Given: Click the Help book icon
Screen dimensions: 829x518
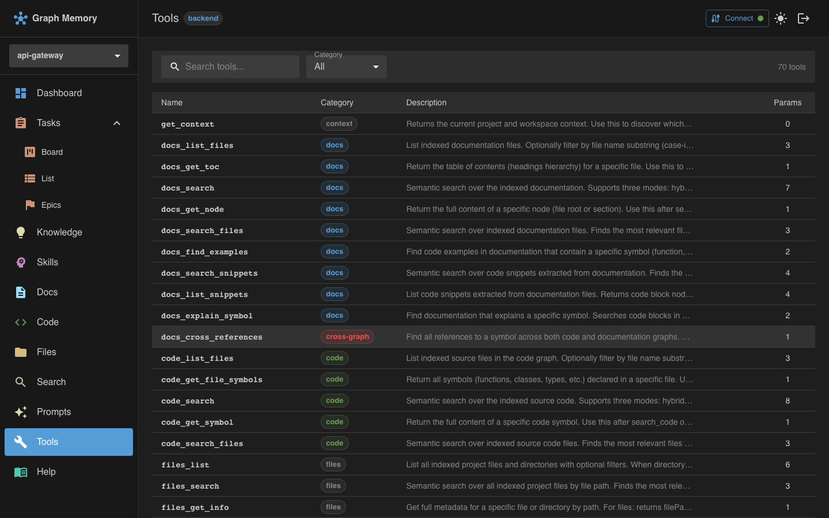Looking at the screenshot, I should tap(21, 472).
